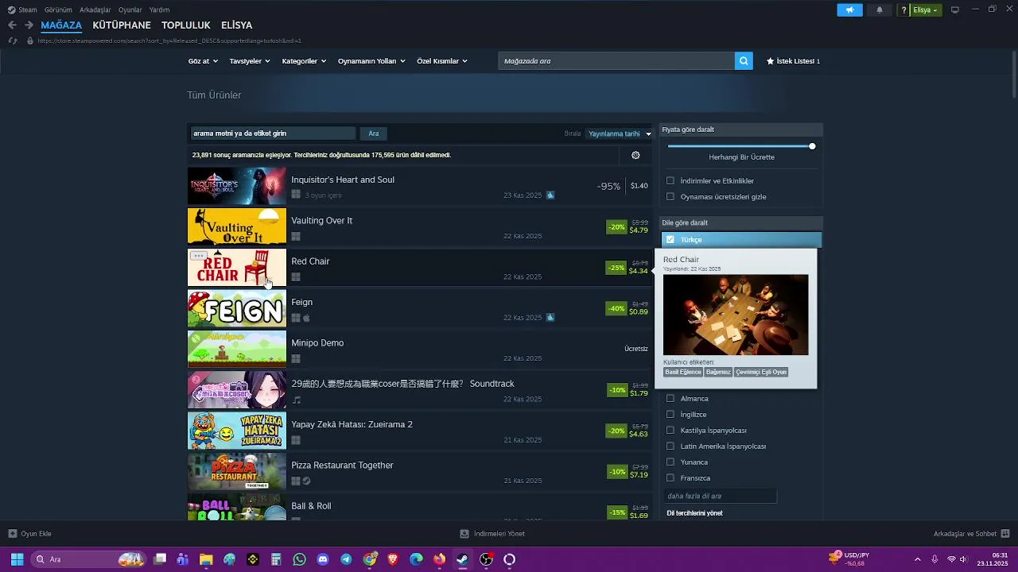Open the Arkadaşlar menu
Viewport: 1018px width, 572px height.
(95, 10)
